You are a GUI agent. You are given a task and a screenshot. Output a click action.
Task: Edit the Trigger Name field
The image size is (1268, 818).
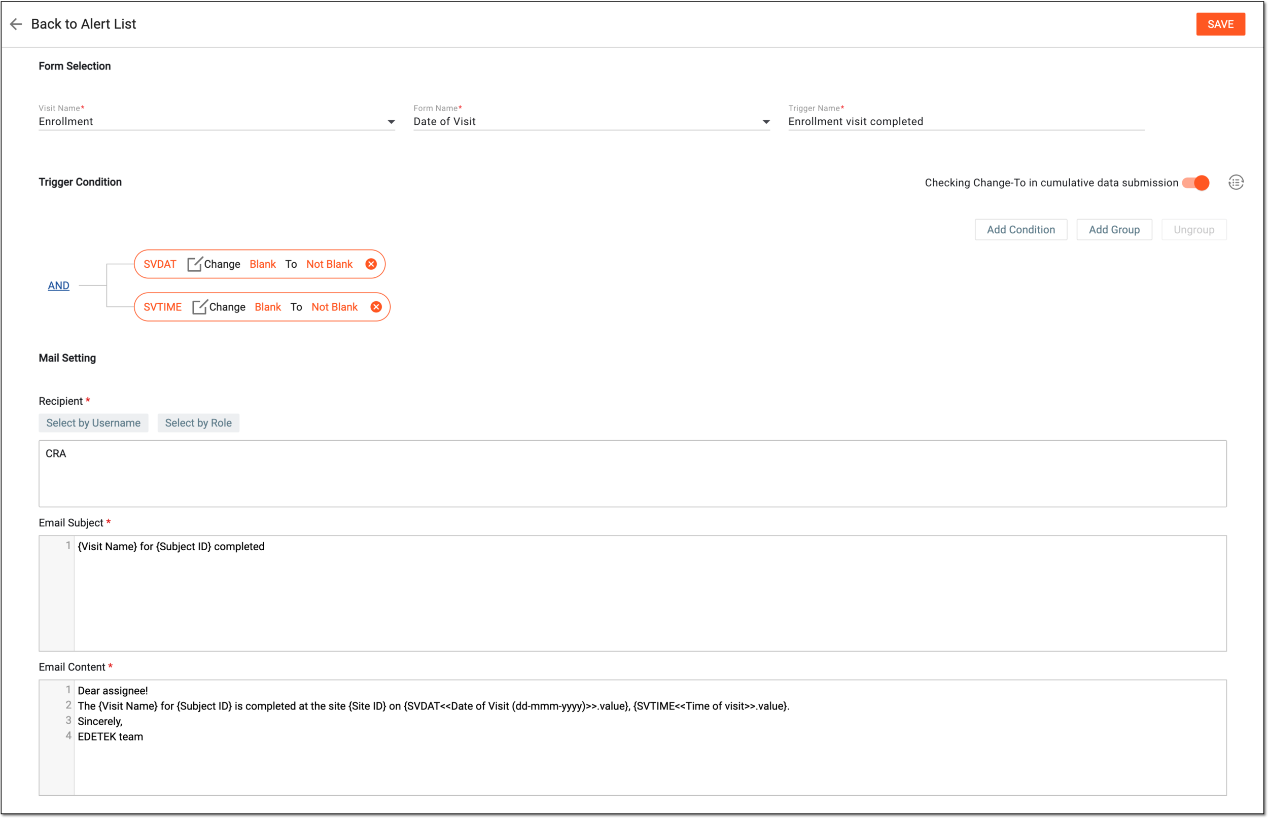pos(966,122)
